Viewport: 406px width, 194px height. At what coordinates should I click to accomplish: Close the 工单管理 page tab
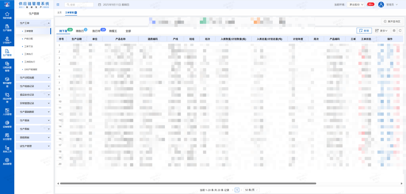(x=76, y=12)
